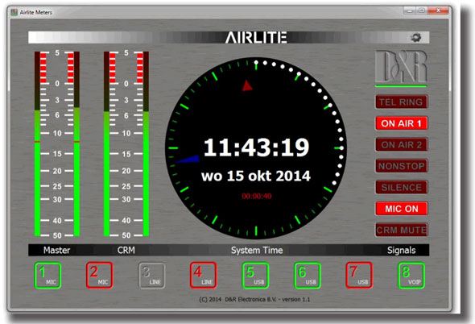Click the blue triangle clock marker
Viewport: 475px width, 324px height.
coord(188,160)
